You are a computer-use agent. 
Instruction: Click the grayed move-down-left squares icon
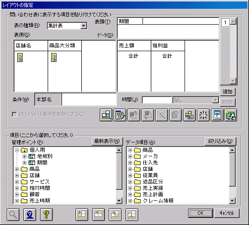(x=148, y=115)
